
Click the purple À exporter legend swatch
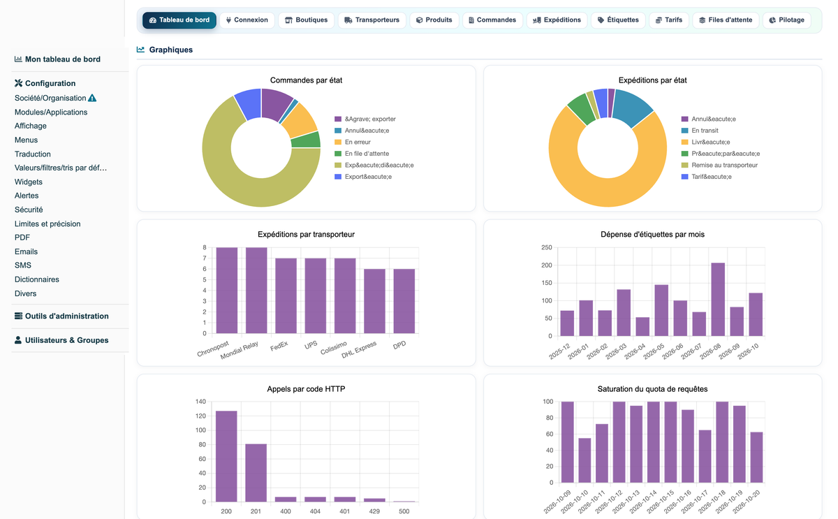point(338,119)
